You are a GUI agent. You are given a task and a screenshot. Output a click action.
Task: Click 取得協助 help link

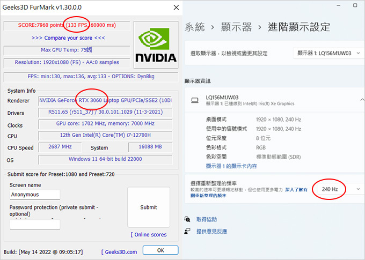[207, 219]
